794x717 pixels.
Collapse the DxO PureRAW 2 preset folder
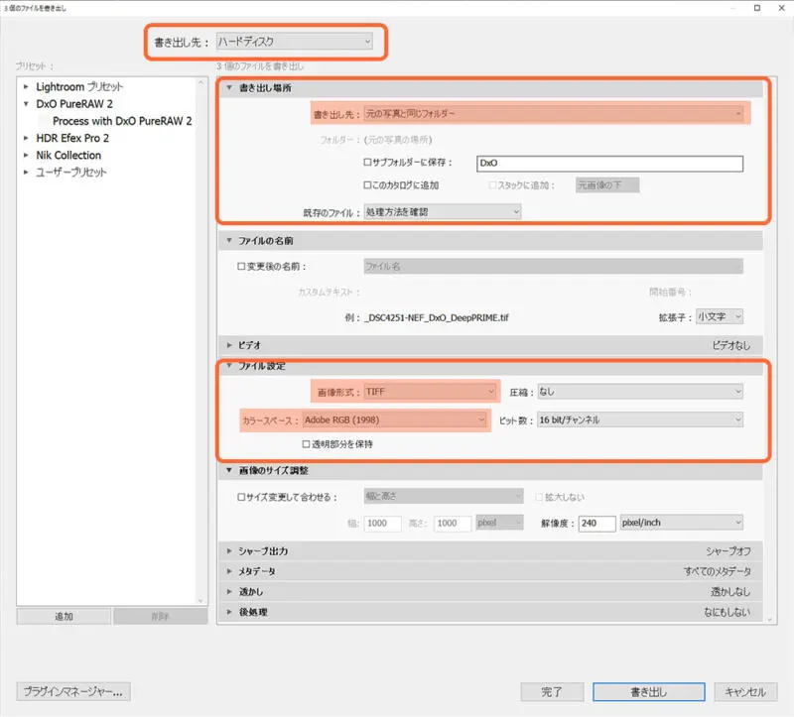(x=26, y=104)
